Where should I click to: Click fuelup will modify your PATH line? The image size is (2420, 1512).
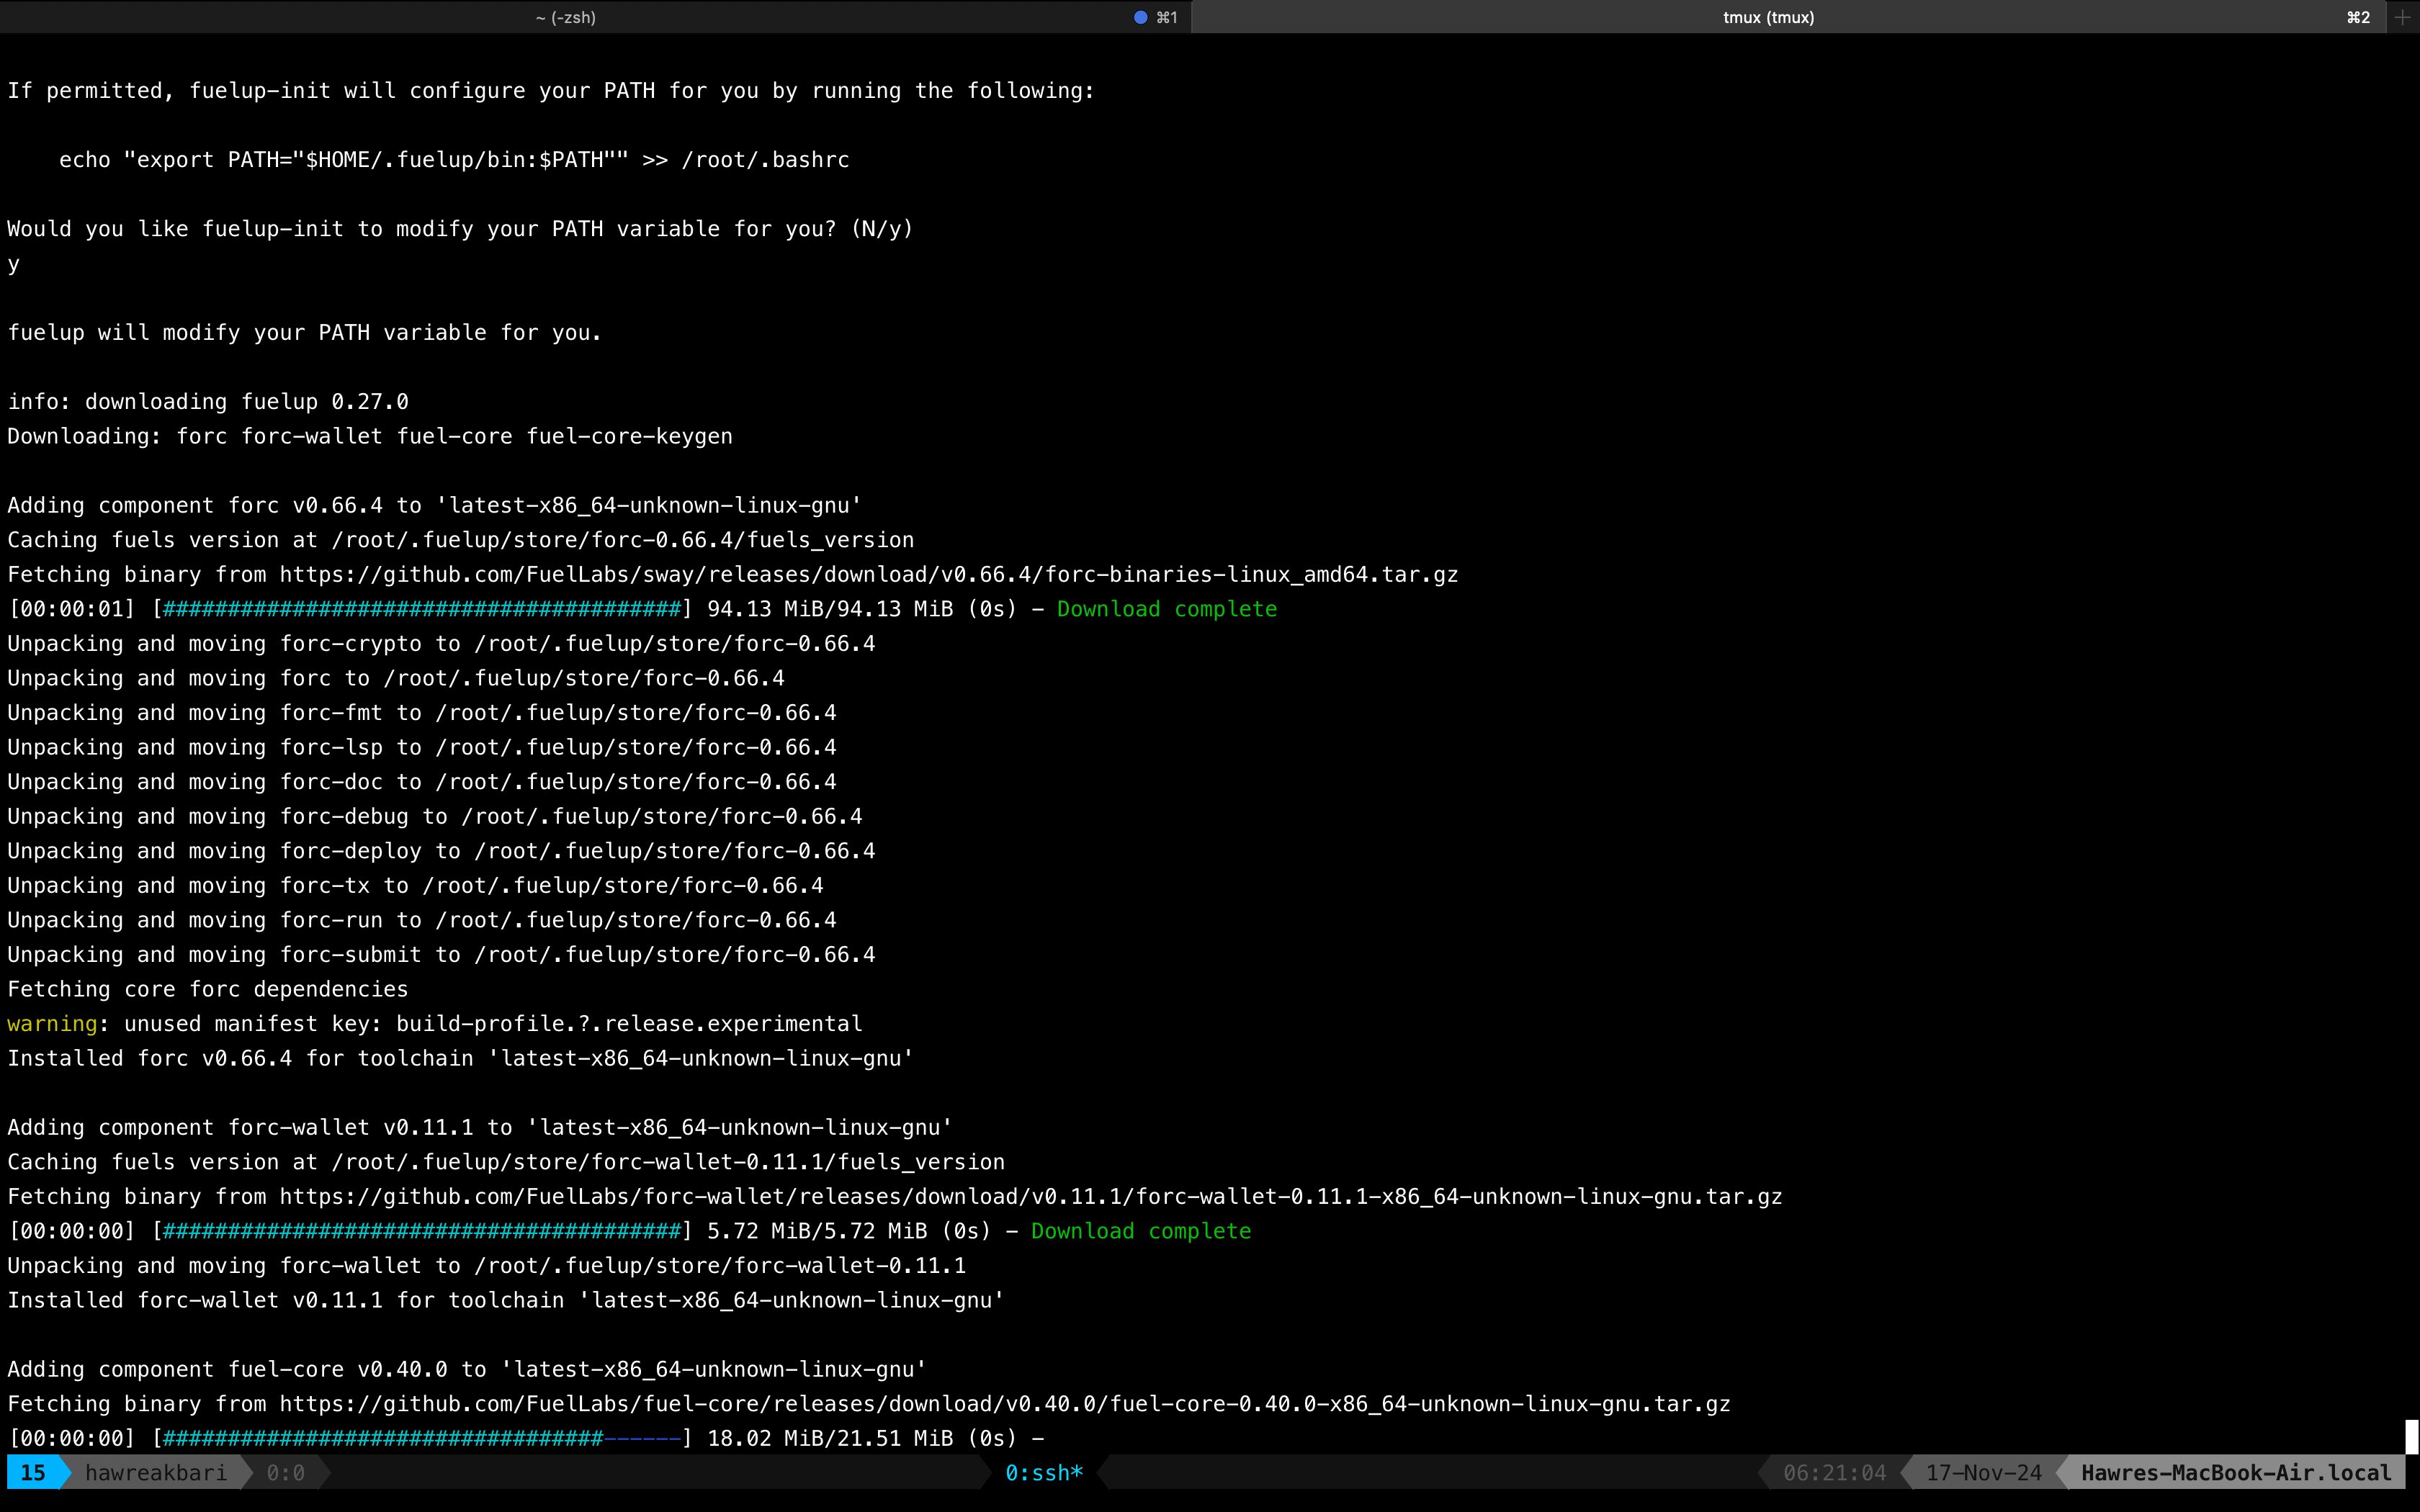click(x=305, y=332)
